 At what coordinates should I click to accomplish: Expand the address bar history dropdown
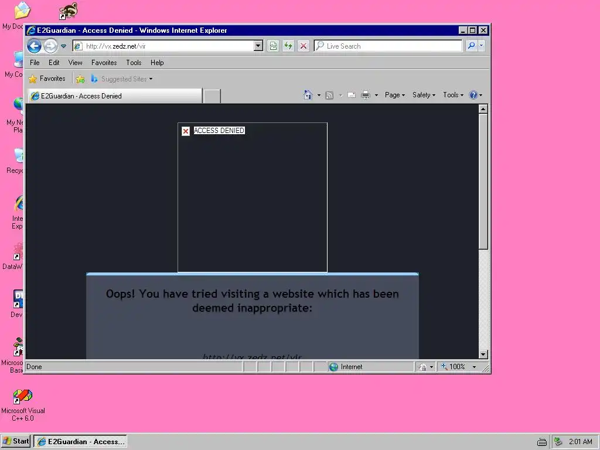258,46
